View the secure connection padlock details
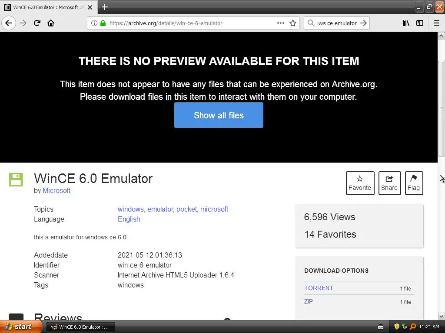 point(103,23)
